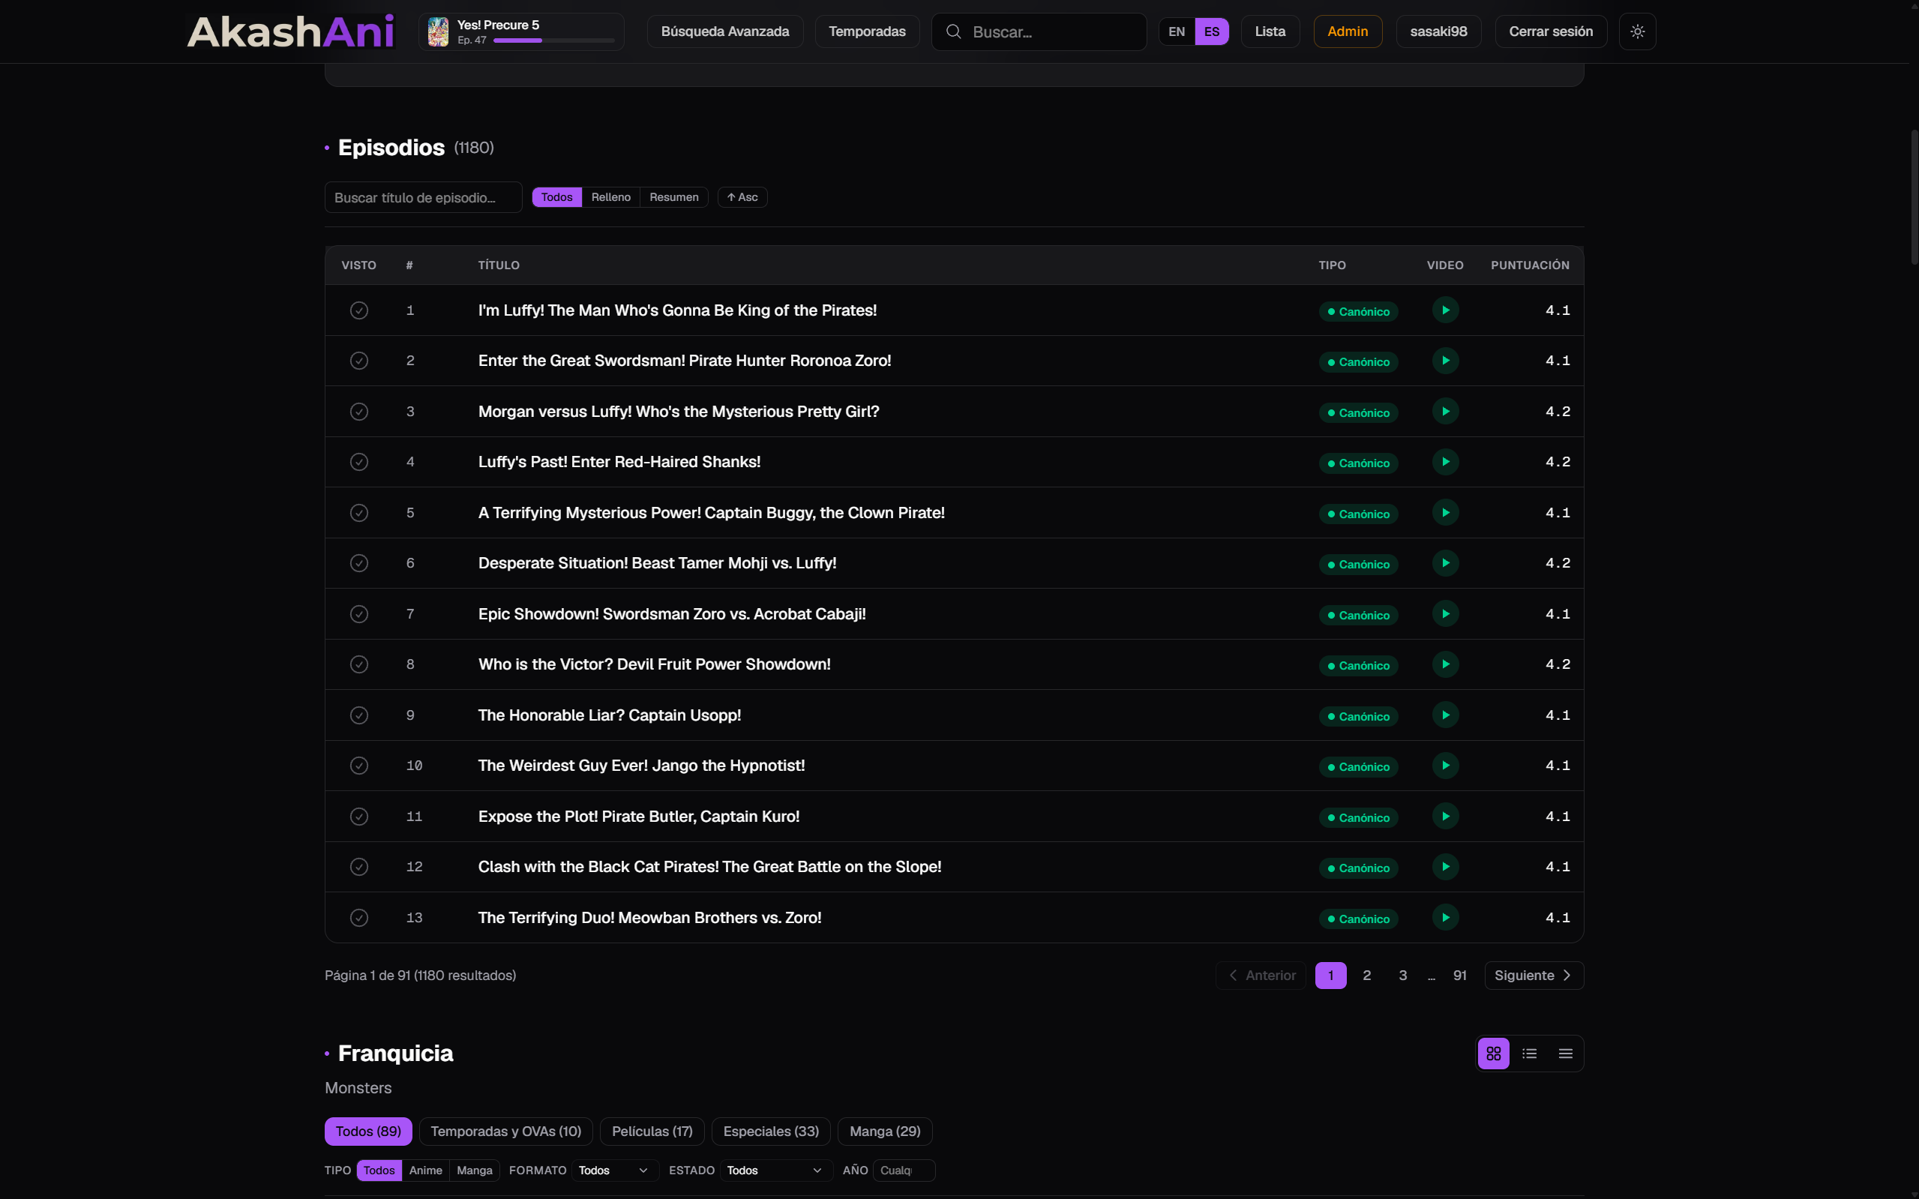Switch Franquicia to grid view icon

coord(1493,1053)
